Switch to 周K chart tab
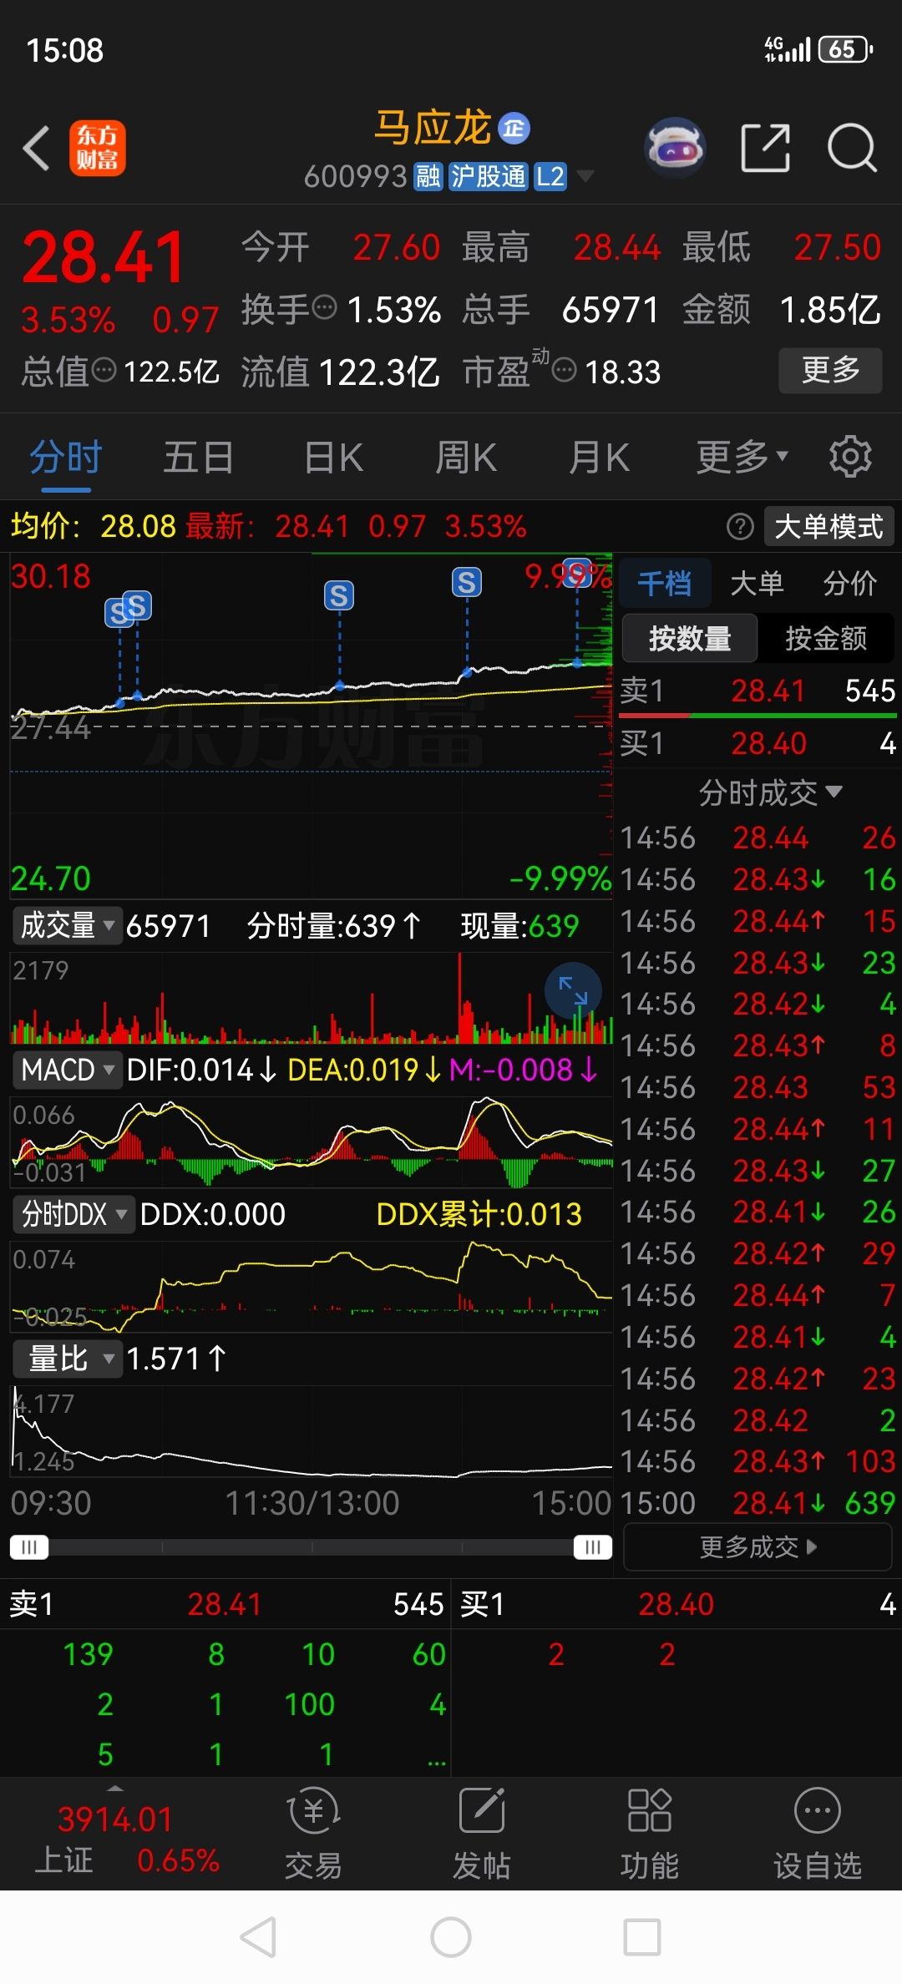The height and width of the screenshot is (1984, 902). coord(466,458)
